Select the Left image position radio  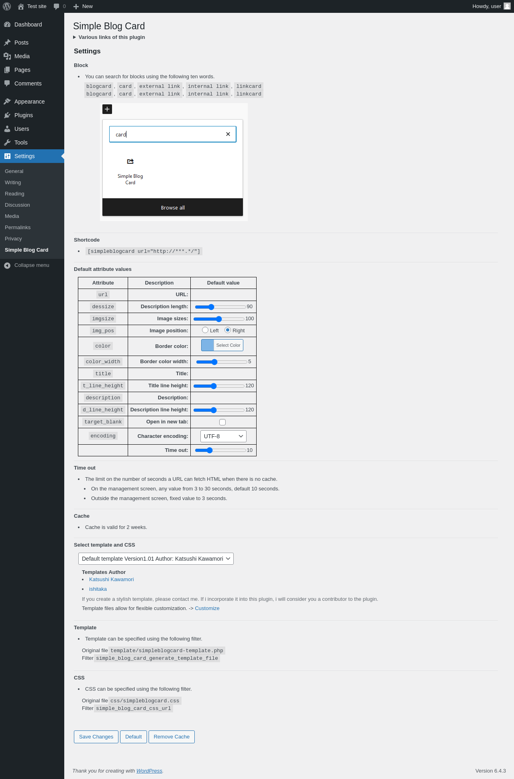coord(205,330)
